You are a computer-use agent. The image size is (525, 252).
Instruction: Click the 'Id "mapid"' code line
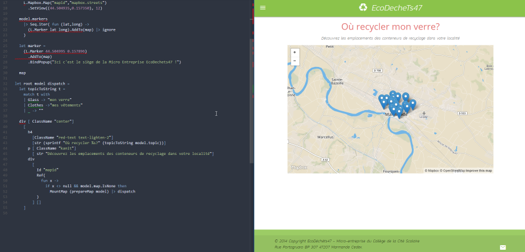point(48,170)
